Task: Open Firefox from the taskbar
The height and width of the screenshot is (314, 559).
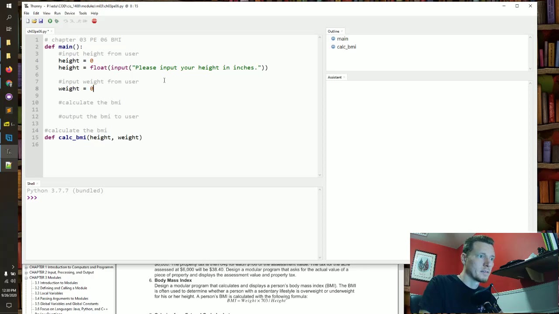Action: [x=9, y=69]
